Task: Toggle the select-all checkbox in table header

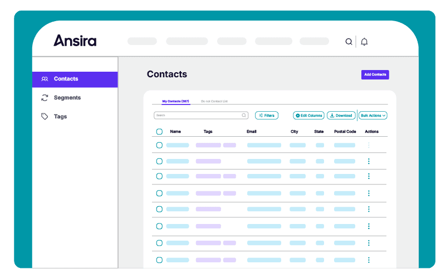Action: click(159, 132)
